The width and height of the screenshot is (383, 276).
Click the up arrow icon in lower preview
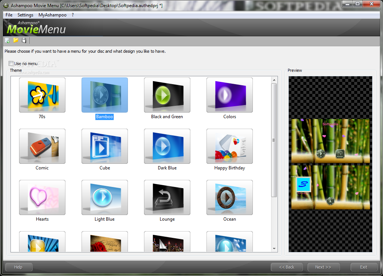[330, 201]
